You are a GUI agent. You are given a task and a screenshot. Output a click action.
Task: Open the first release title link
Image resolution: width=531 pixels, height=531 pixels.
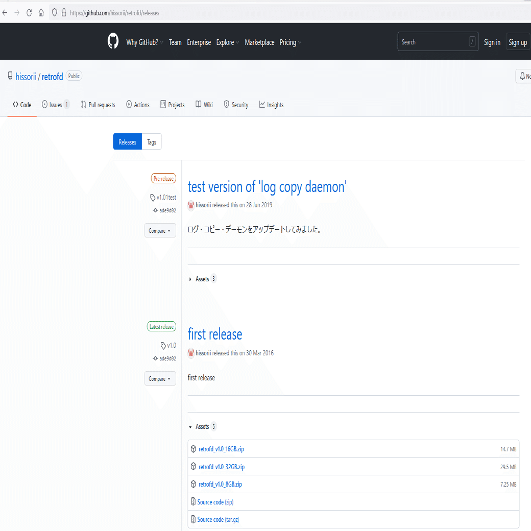point(215,334)
